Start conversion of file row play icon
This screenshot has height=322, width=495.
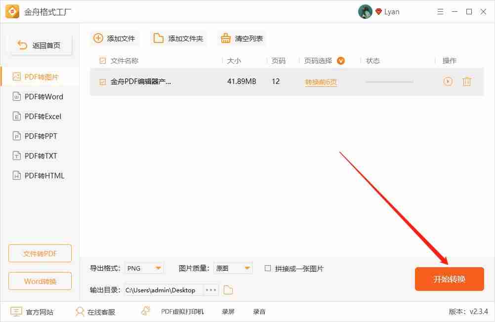click(x=448, y=81)
